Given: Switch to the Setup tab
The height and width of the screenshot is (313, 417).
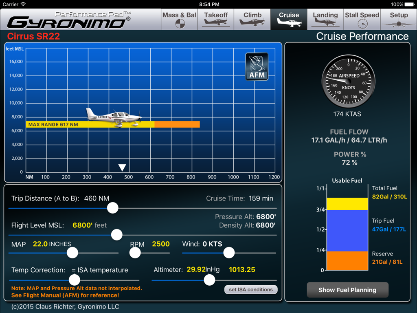Looking at the screenshot, I should point(398,19).
